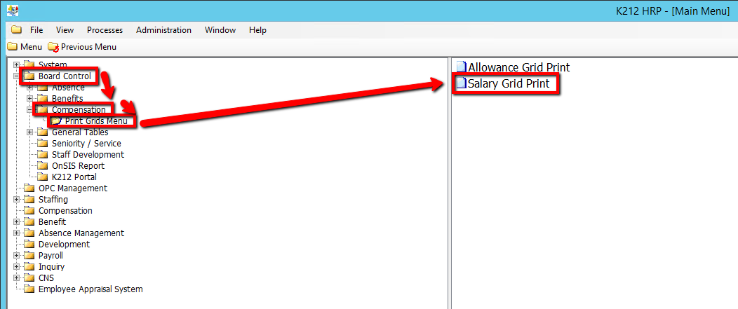The width and height of the screenshot is (738, 309).
Task: Open the Administration menu
Action: pyautogui.click(x=163, y=30)
